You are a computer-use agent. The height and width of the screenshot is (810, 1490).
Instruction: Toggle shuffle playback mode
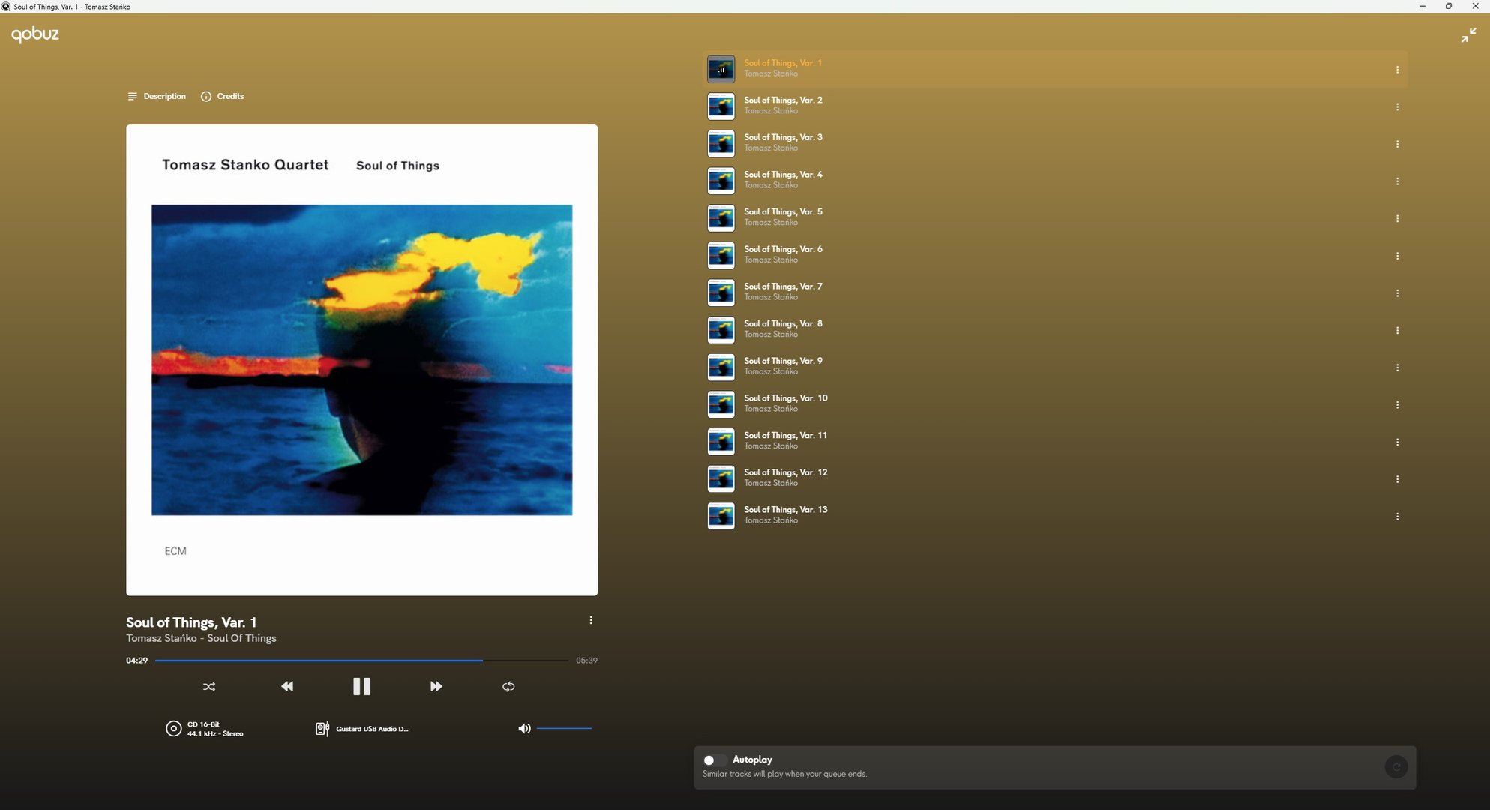click(x=209, y=686)
